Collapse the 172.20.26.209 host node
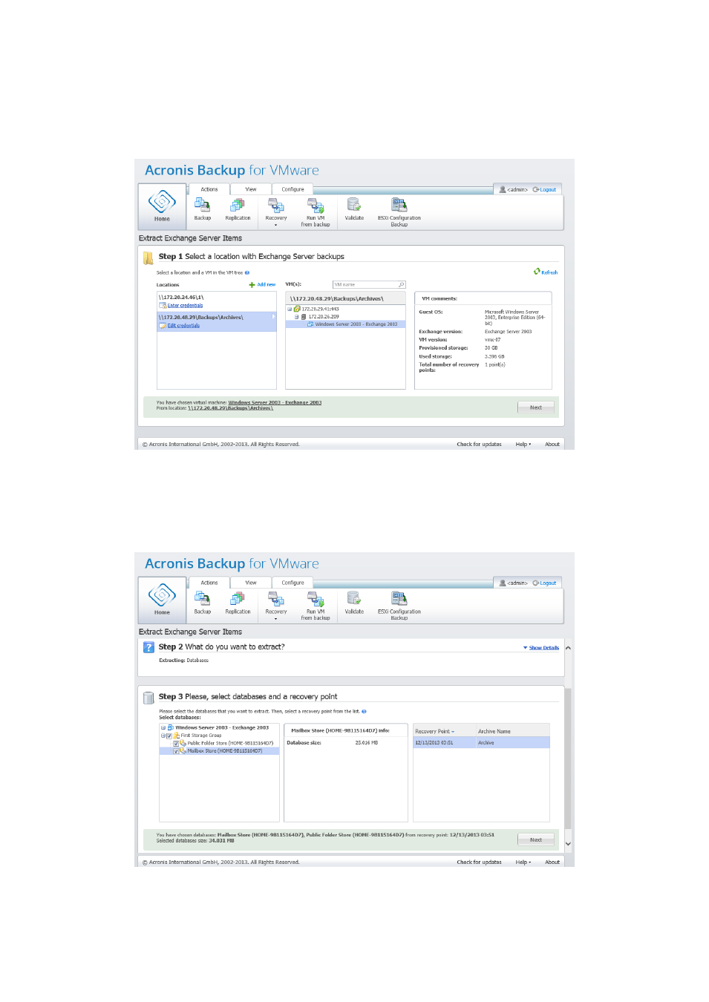Viewport: 709px width, 1002px height. click(x=296, y=317)
